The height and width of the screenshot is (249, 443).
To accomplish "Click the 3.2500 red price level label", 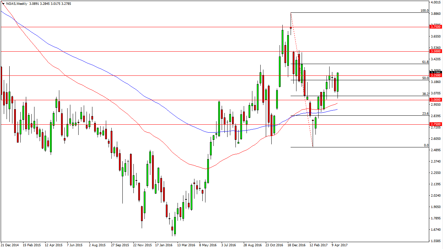I will click(436, 75).
